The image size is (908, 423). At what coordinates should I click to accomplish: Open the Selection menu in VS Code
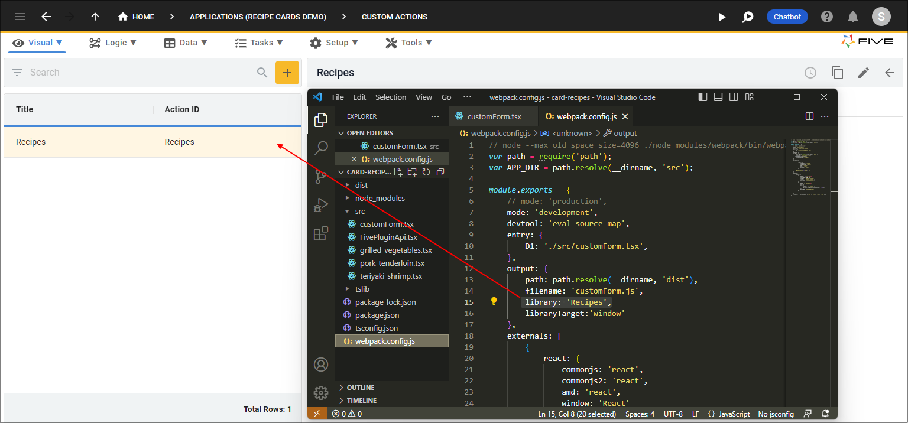click(x=391, y=97)
